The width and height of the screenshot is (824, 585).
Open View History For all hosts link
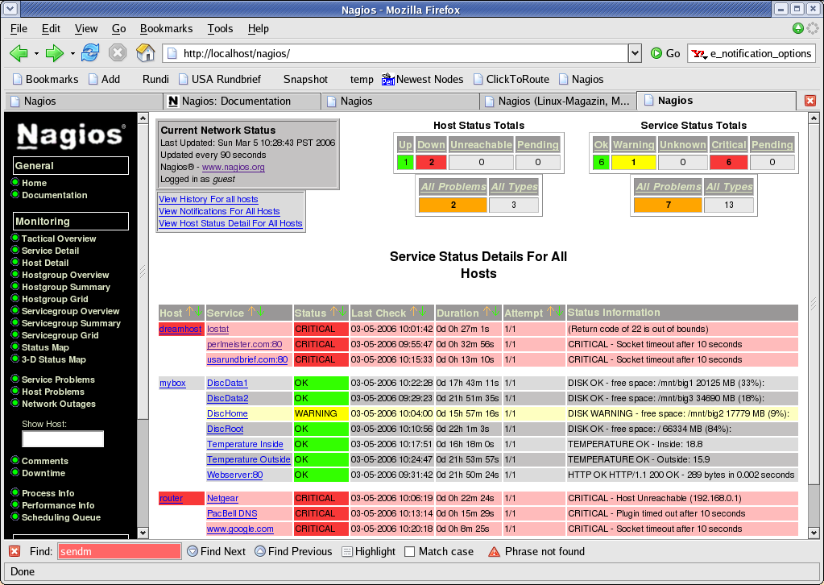point(208,199)
